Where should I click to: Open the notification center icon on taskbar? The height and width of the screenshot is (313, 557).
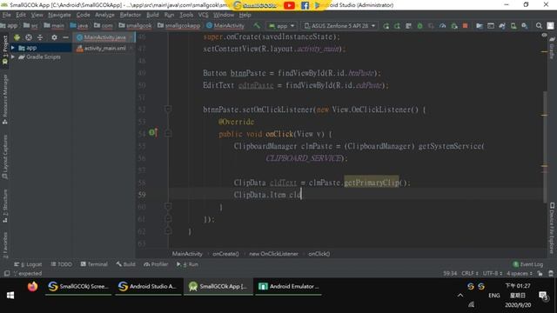click(543, 296)
